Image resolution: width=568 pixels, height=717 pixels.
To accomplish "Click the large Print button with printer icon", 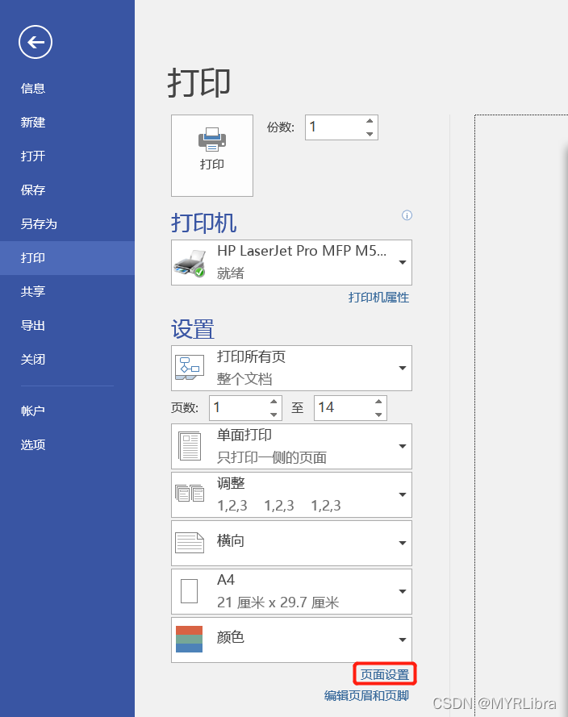I will tap(212, 156).
